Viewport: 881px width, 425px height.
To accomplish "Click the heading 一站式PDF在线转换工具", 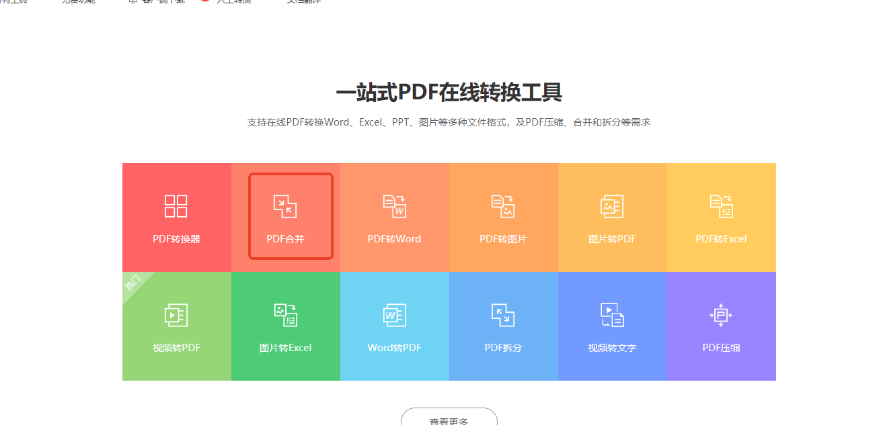I will (x=449, y=93).
